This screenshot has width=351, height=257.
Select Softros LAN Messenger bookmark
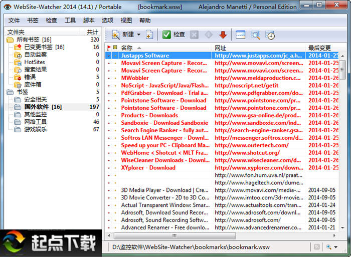165,138
